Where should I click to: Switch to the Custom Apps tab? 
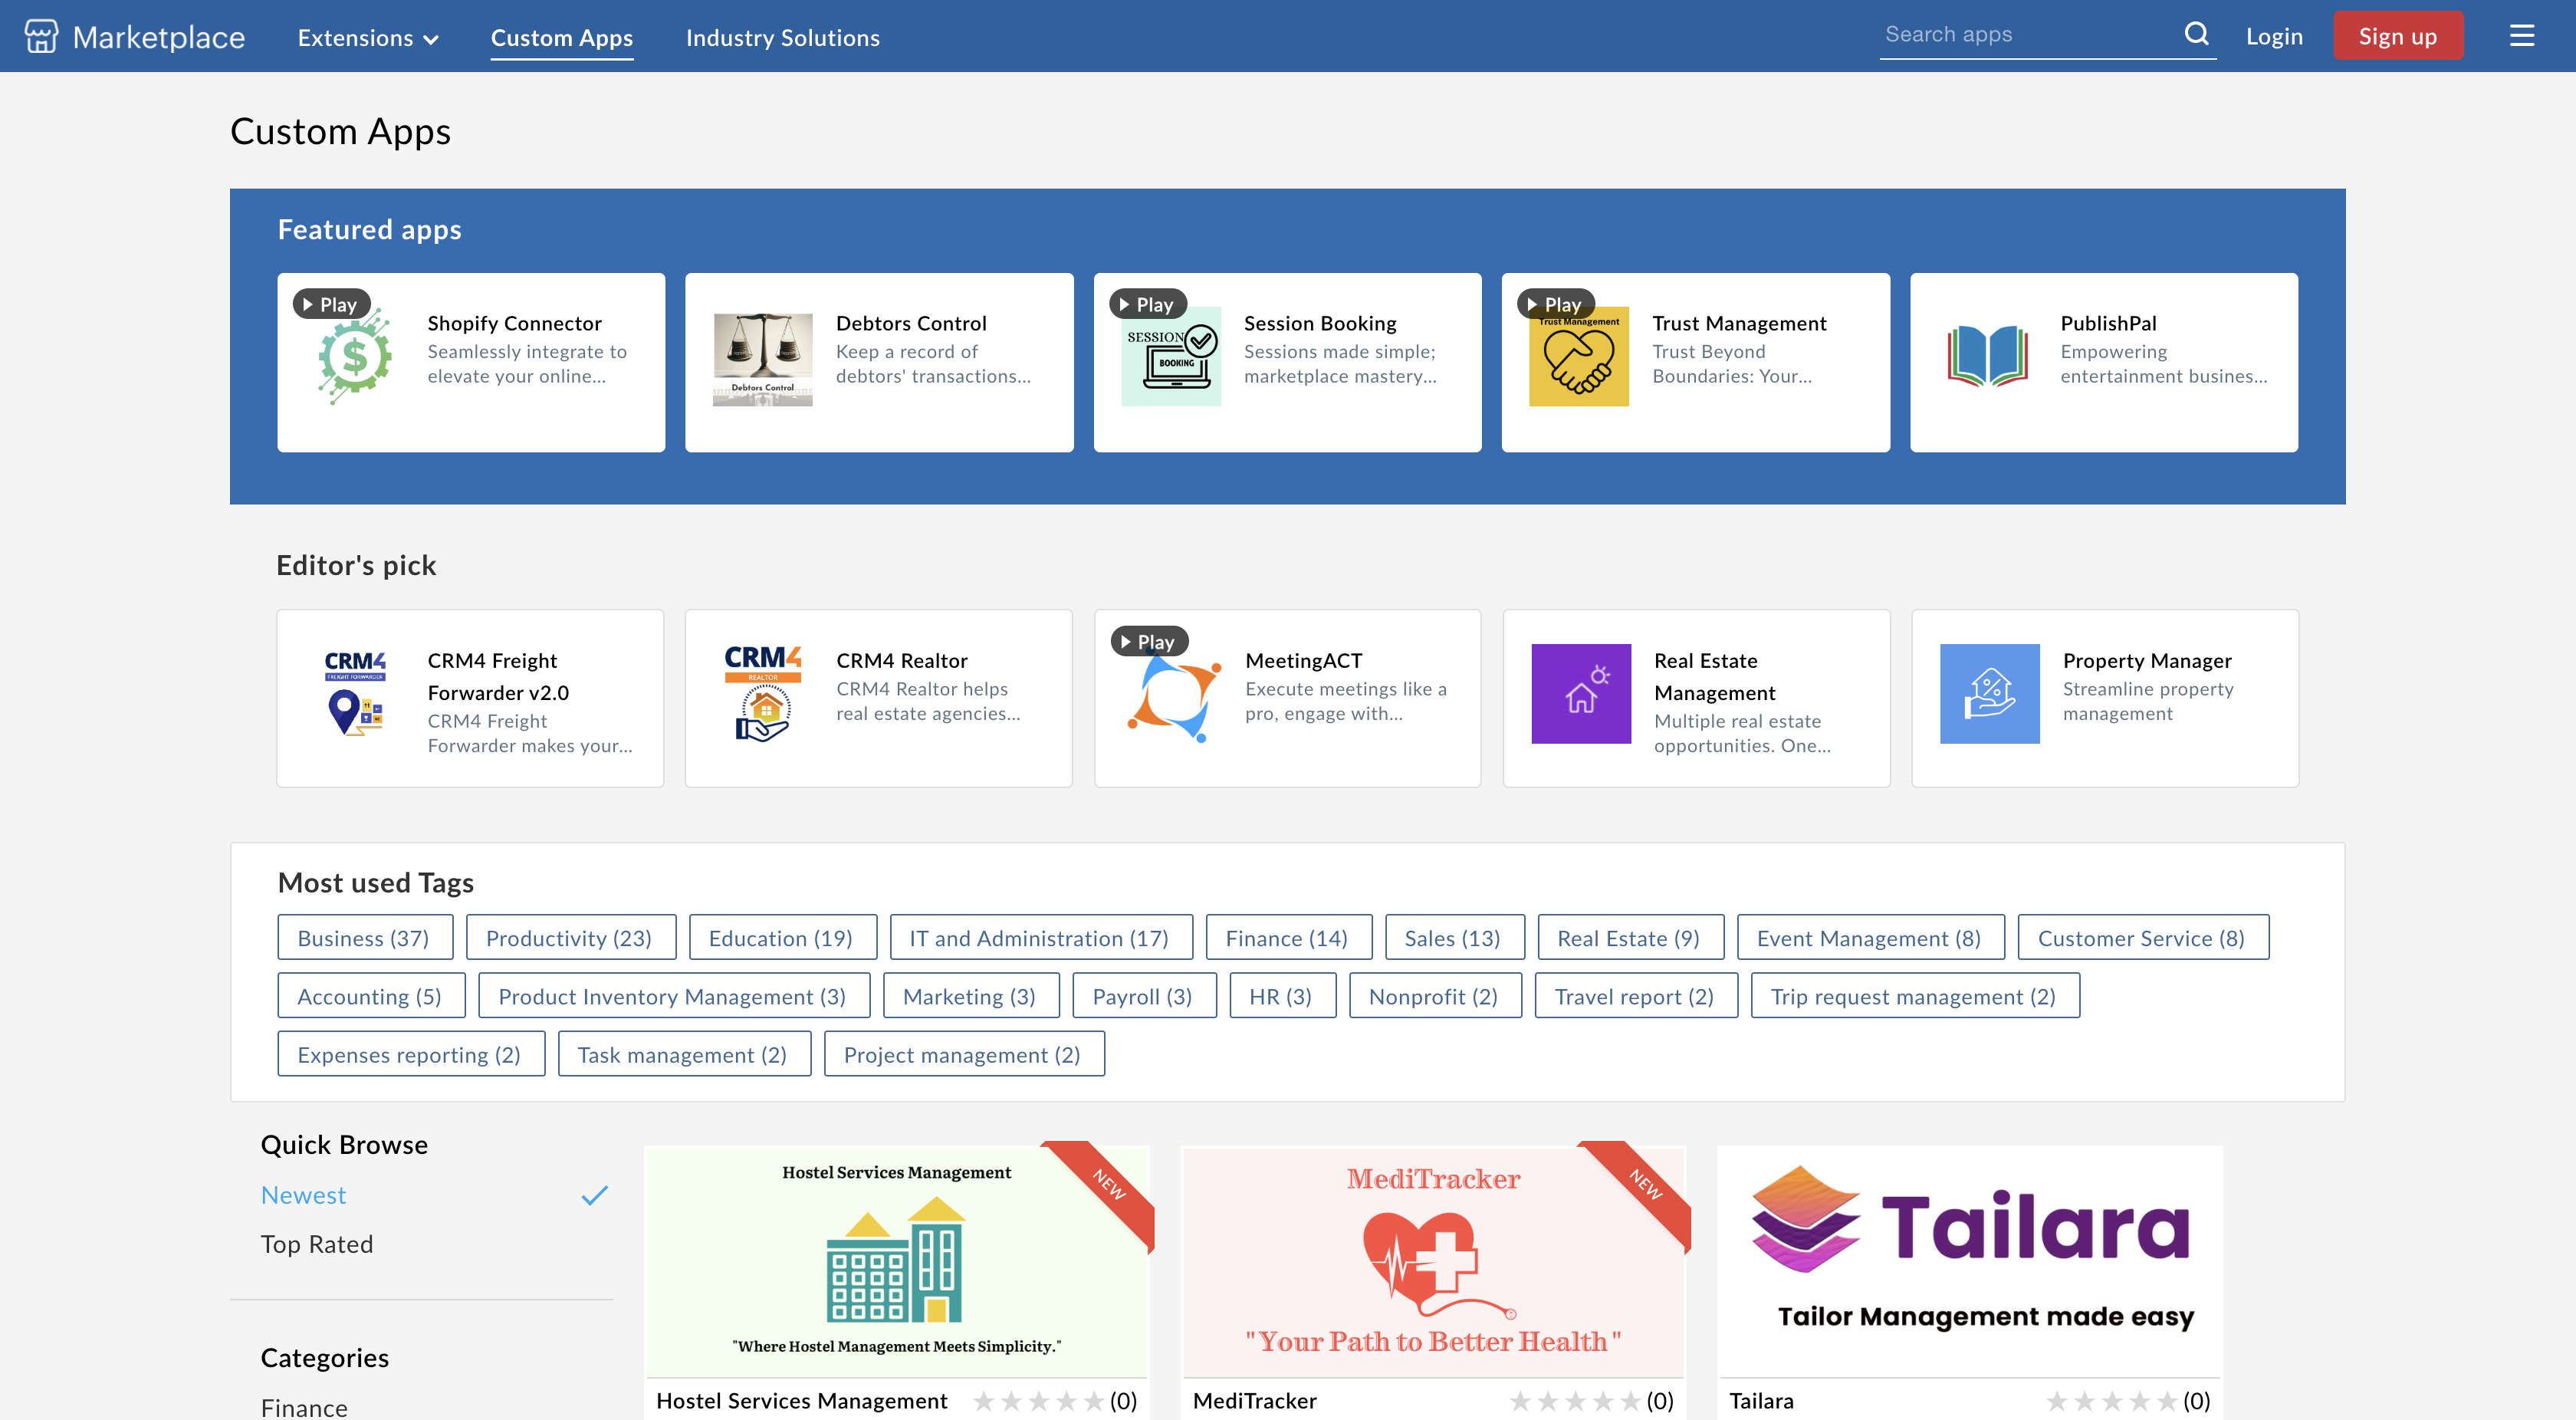coord(561,38)
